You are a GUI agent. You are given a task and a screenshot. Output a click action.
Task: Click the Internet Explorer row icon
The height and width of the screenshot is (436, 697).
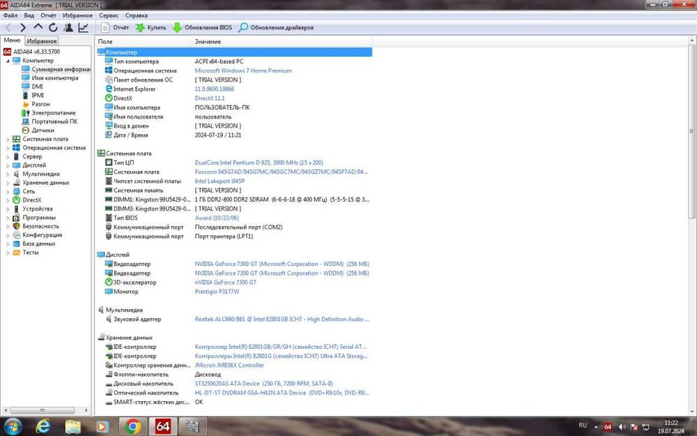[109, 89]
